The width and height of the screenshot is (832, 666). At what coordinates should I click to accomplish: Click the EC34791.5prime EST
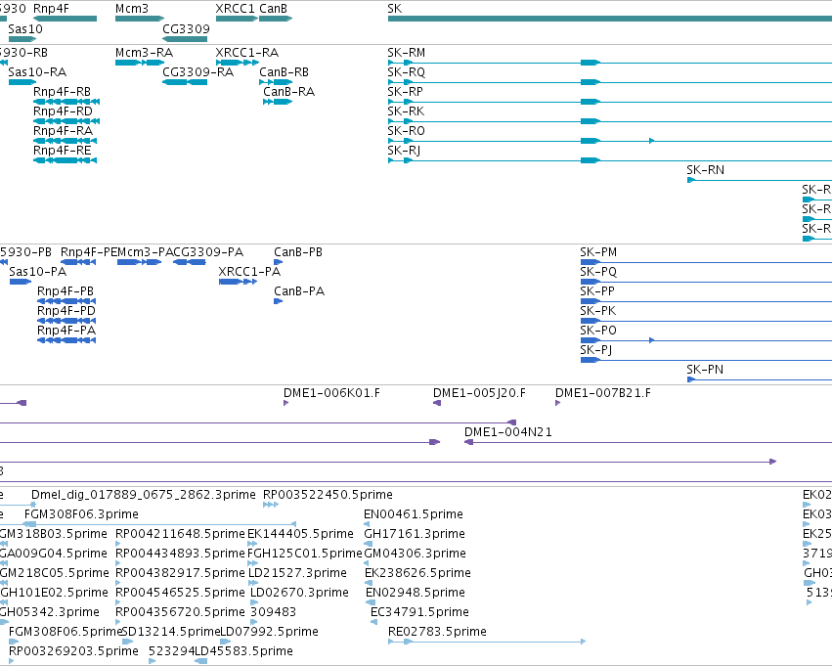click(x=374, y=623)
